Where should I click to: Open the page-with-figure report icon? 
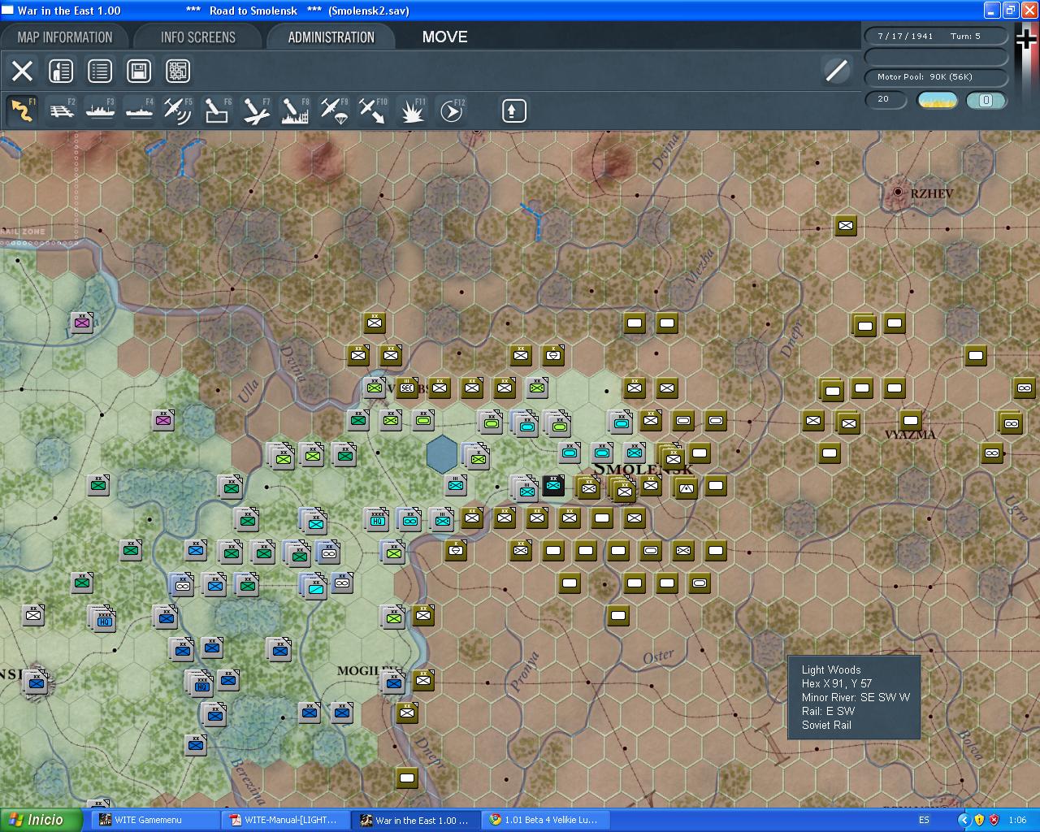[61, 71]
